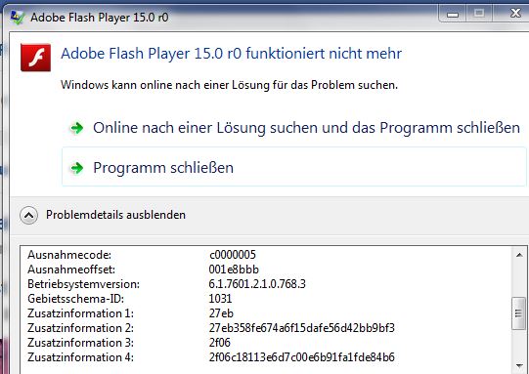Click Problemdetails ausblenden label
529x374 pixels.
(115, 215)
